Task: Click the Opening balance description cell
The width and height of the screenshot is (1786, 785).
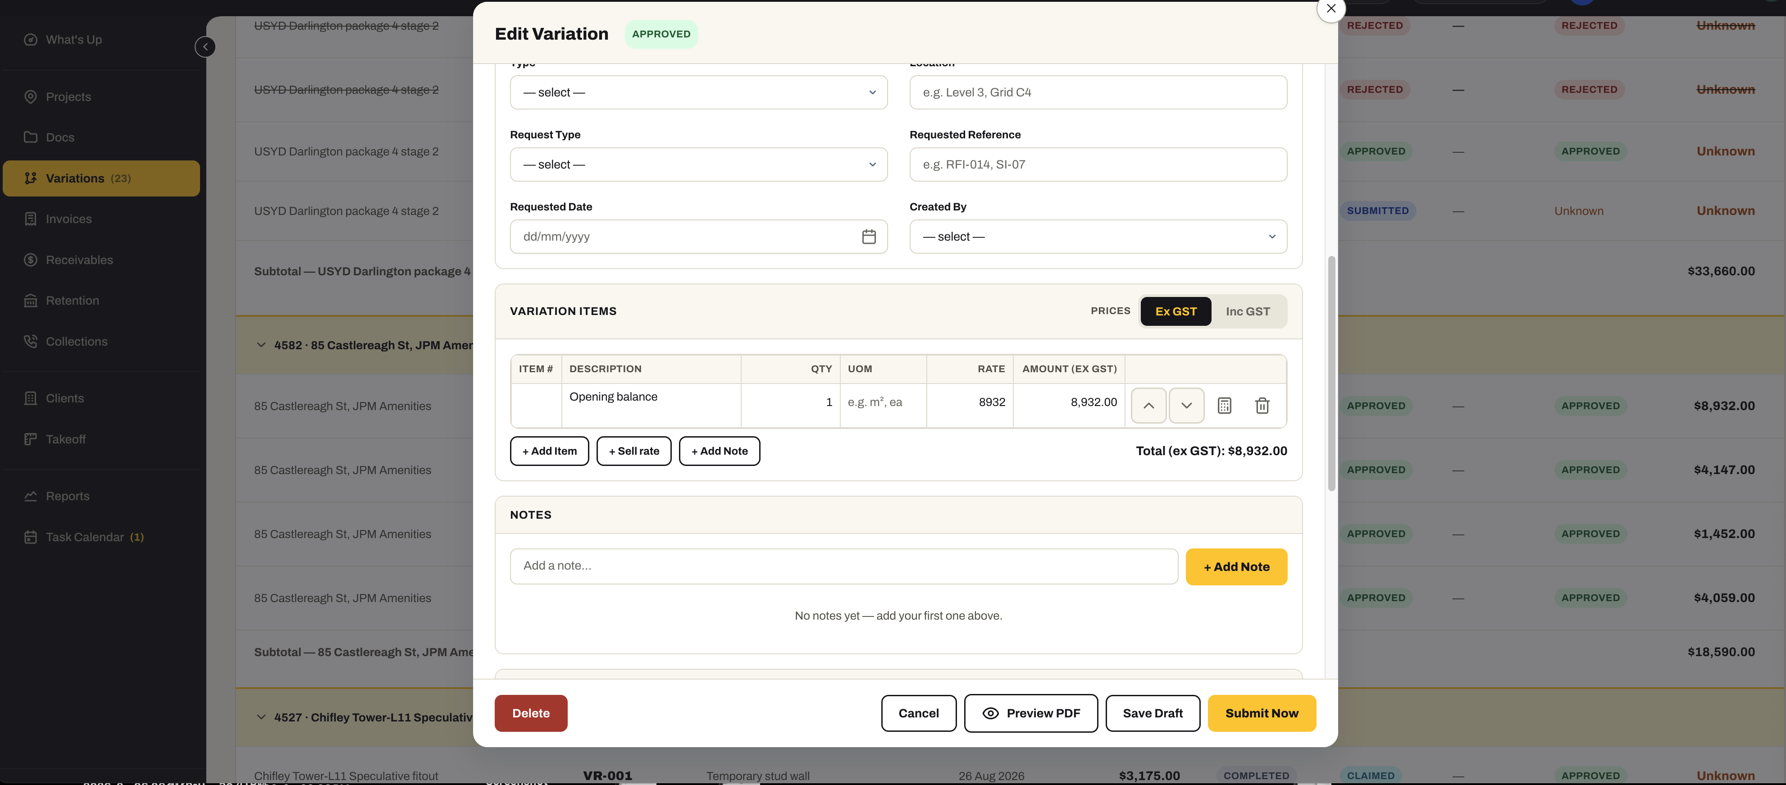Action: [651, 405]
